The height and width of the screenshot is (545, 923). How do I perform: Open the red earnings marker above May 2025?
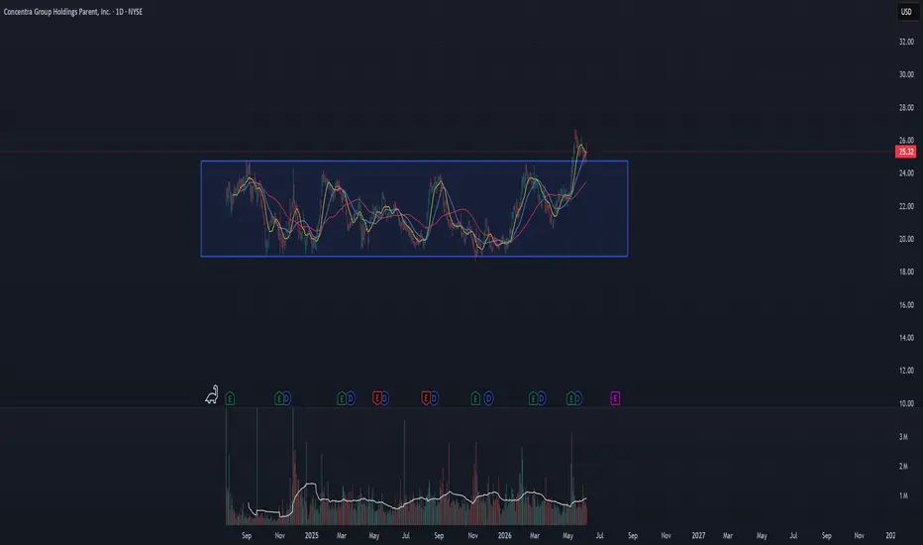coord(376,399)
